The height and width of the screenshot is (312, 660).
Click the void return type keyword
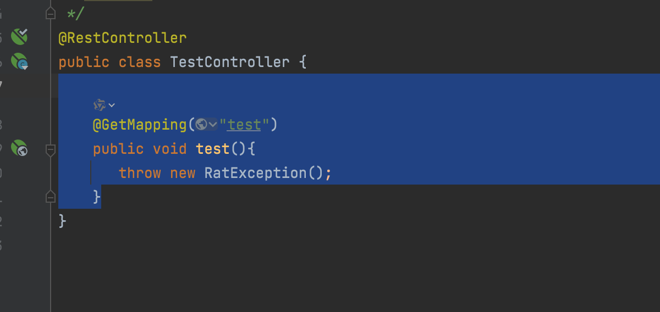click(170, 148)
